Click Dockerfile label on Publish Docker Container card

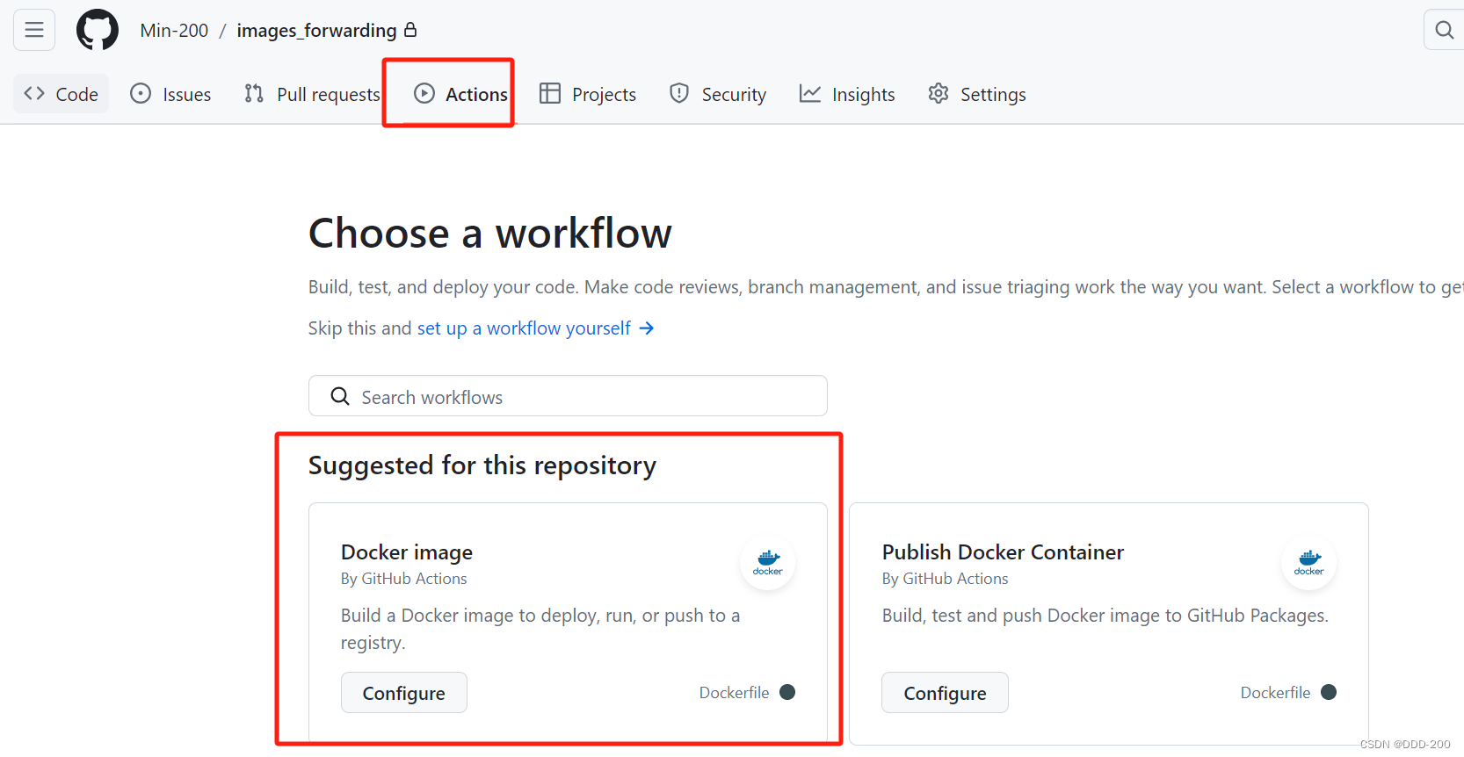[1275, 693]
